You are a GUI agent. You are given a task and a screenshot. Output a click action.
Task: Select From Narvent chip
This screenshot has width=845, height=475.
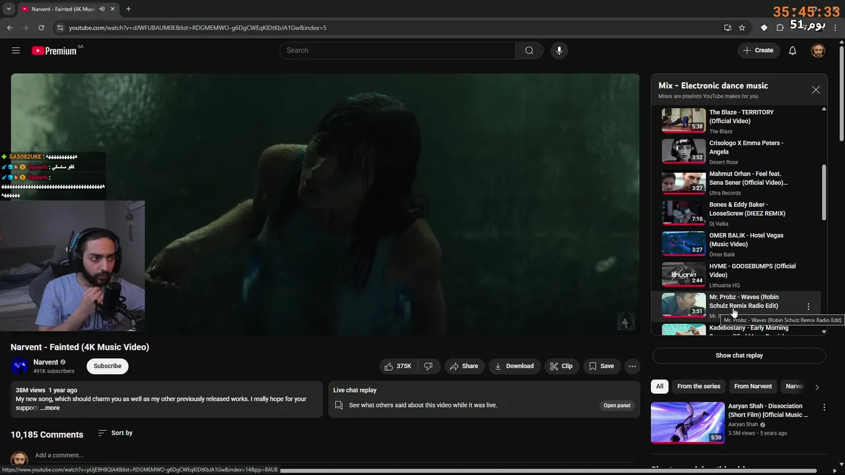coord(753,387)
